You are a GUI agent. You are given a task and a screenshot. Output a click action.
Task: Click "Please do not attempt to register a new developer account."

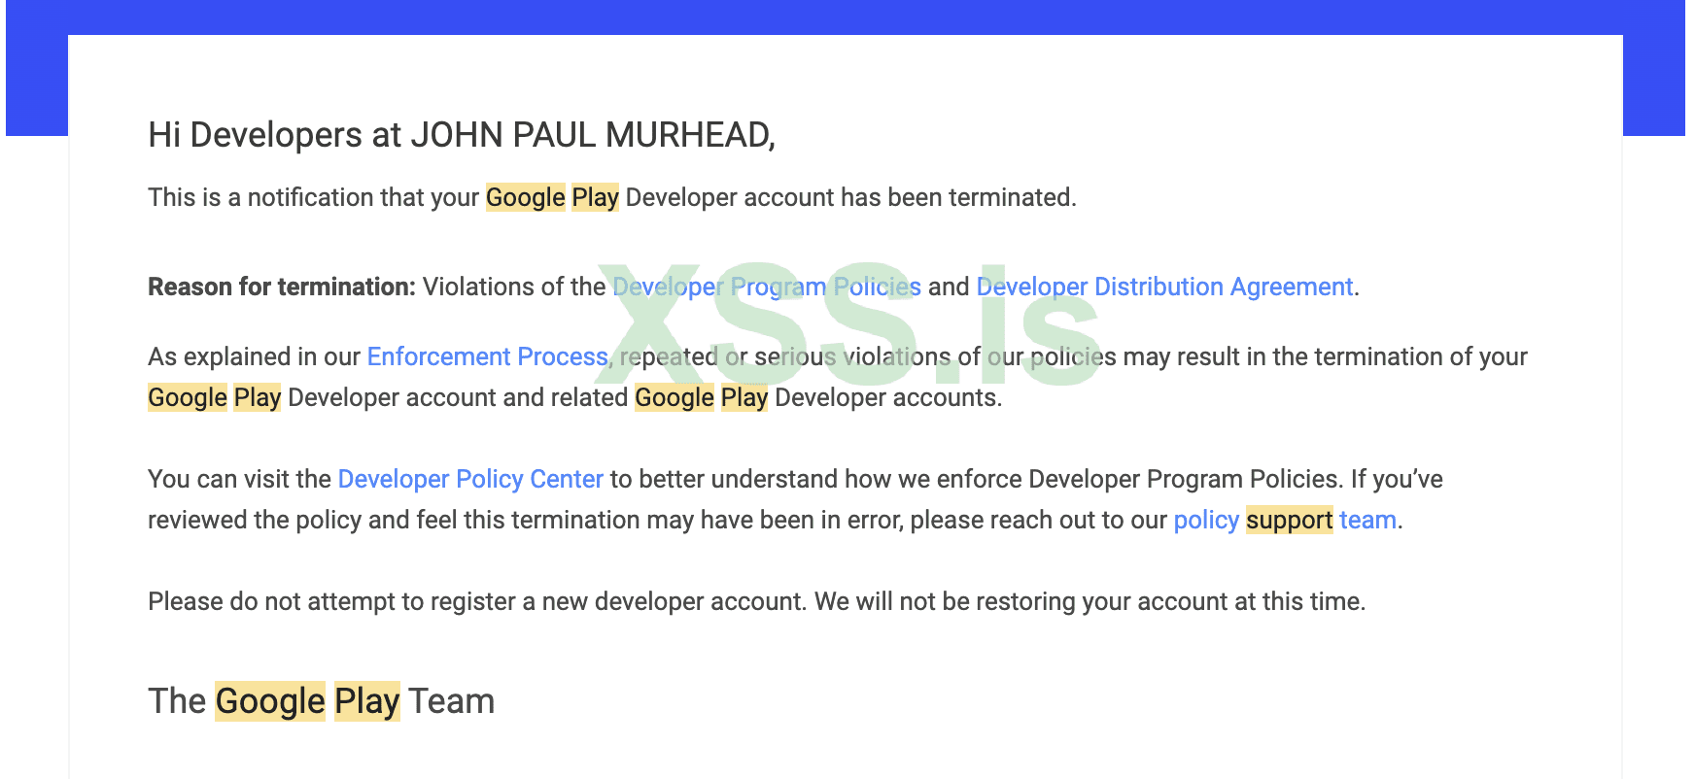(477, 601)
